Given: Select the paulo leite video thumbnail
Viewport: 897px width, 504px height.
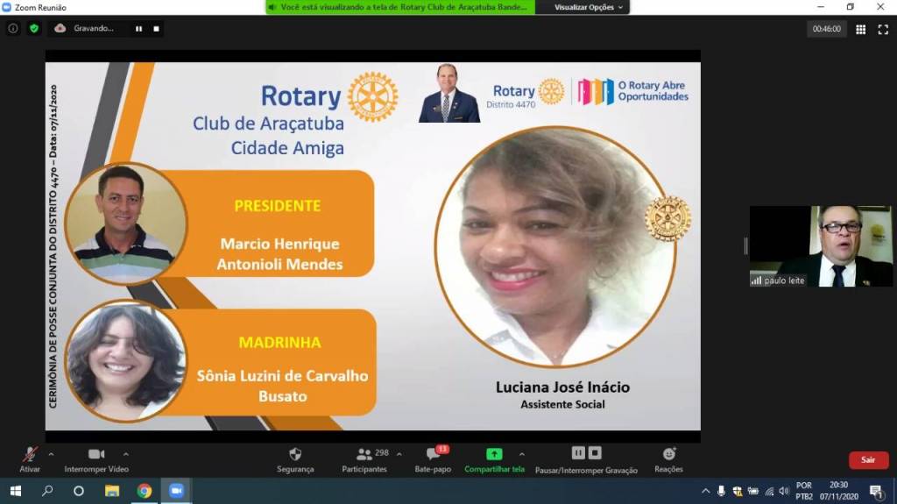Looking at the screenshot, I should (821, 246).
